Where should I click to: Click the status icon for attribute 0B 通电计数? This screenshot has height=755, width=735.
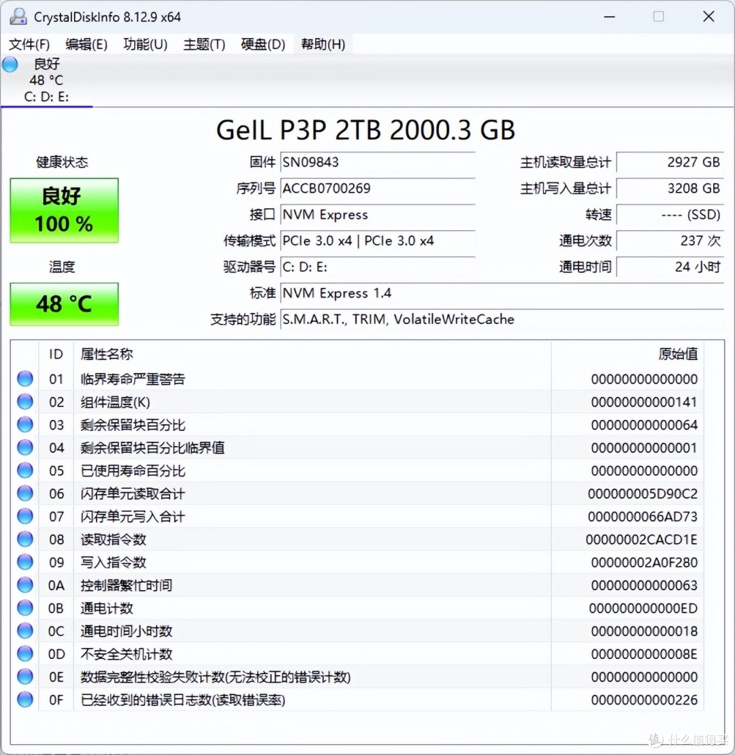(x=25, y=608)
